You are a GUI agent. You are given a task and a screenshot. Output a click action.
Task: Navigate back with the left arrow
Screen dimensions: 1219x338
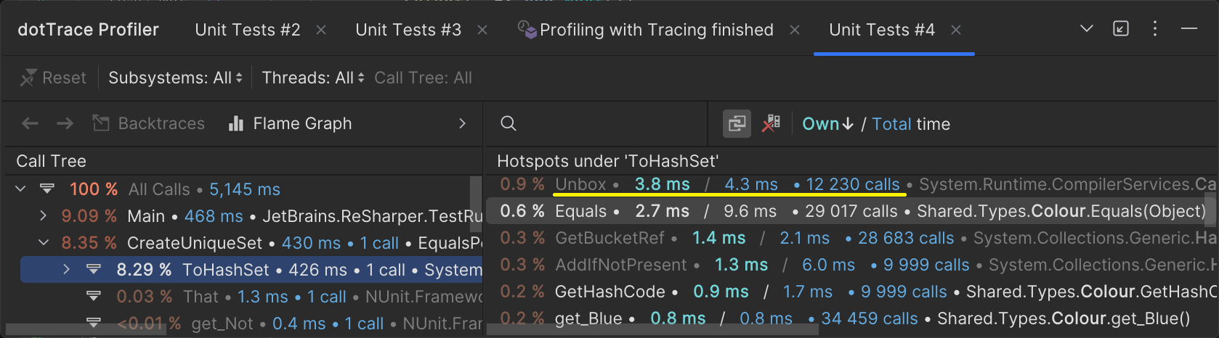click(x=30, y=124)
